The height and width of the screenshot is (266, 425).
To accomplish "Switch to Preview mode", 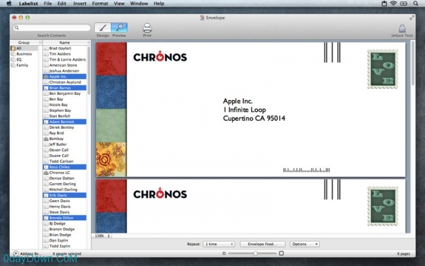I will click(119, 27).
